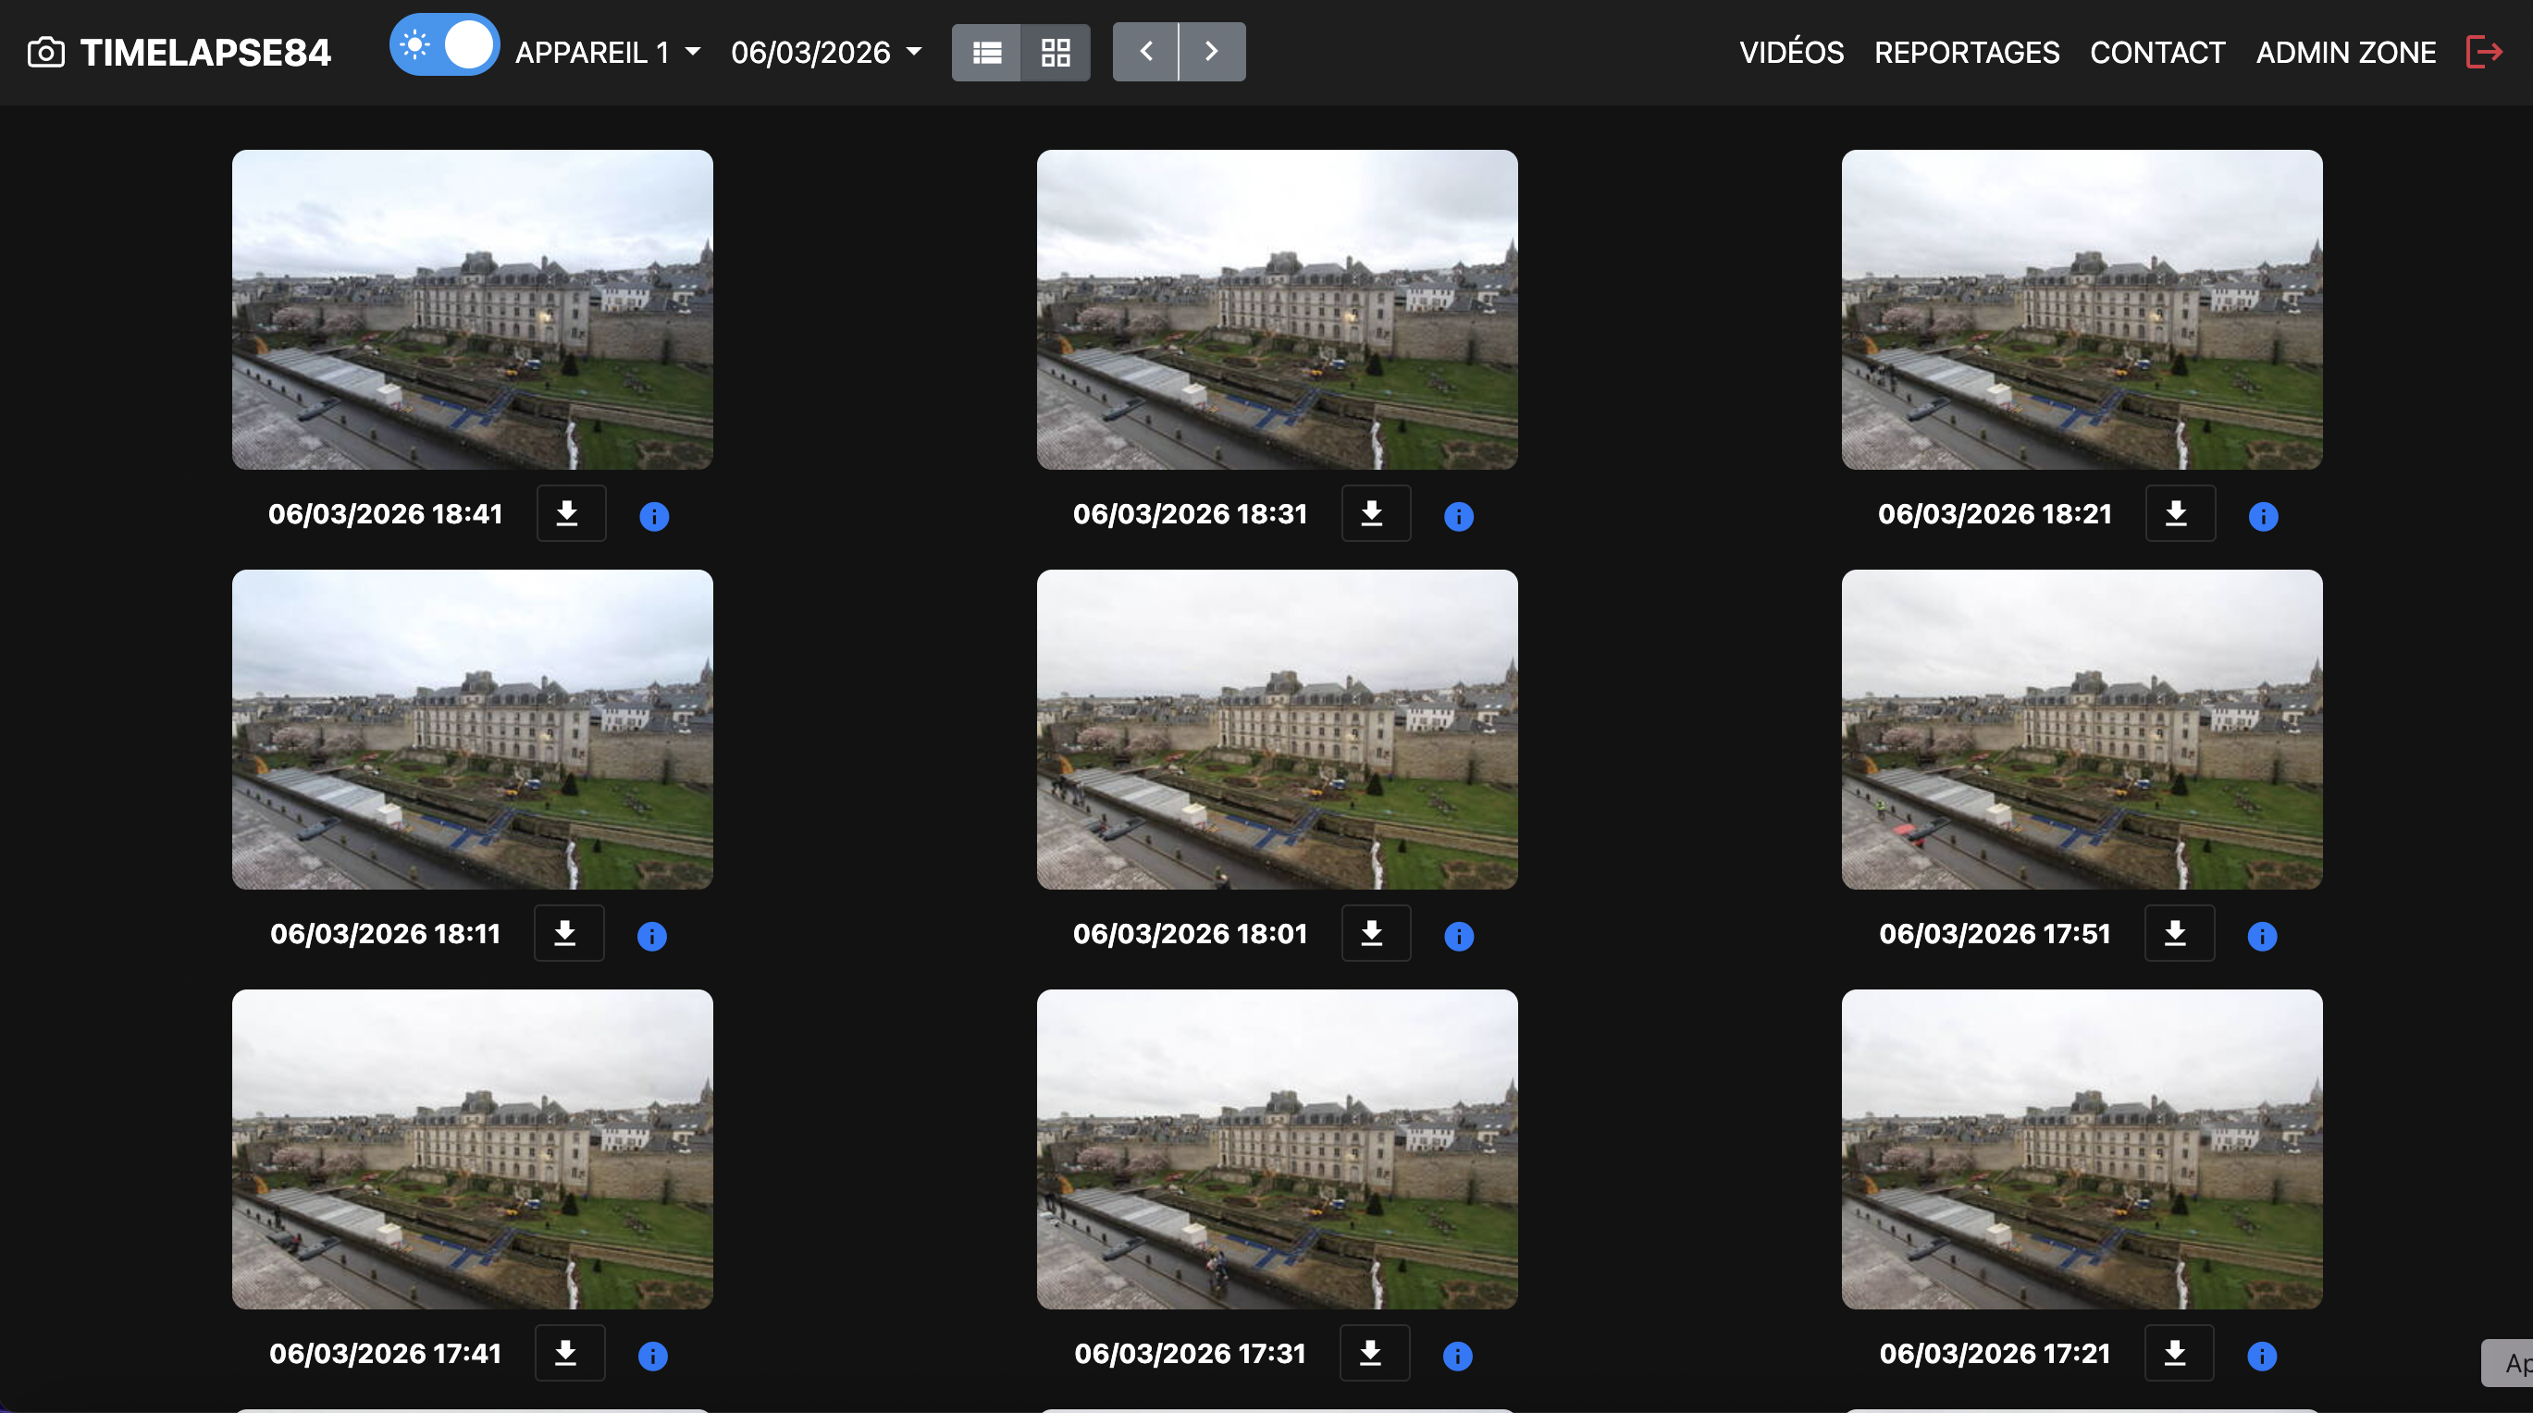2533x1413 pixels.
Task: Click the TIMELAPSE84 logo
Action: point(180,52)
